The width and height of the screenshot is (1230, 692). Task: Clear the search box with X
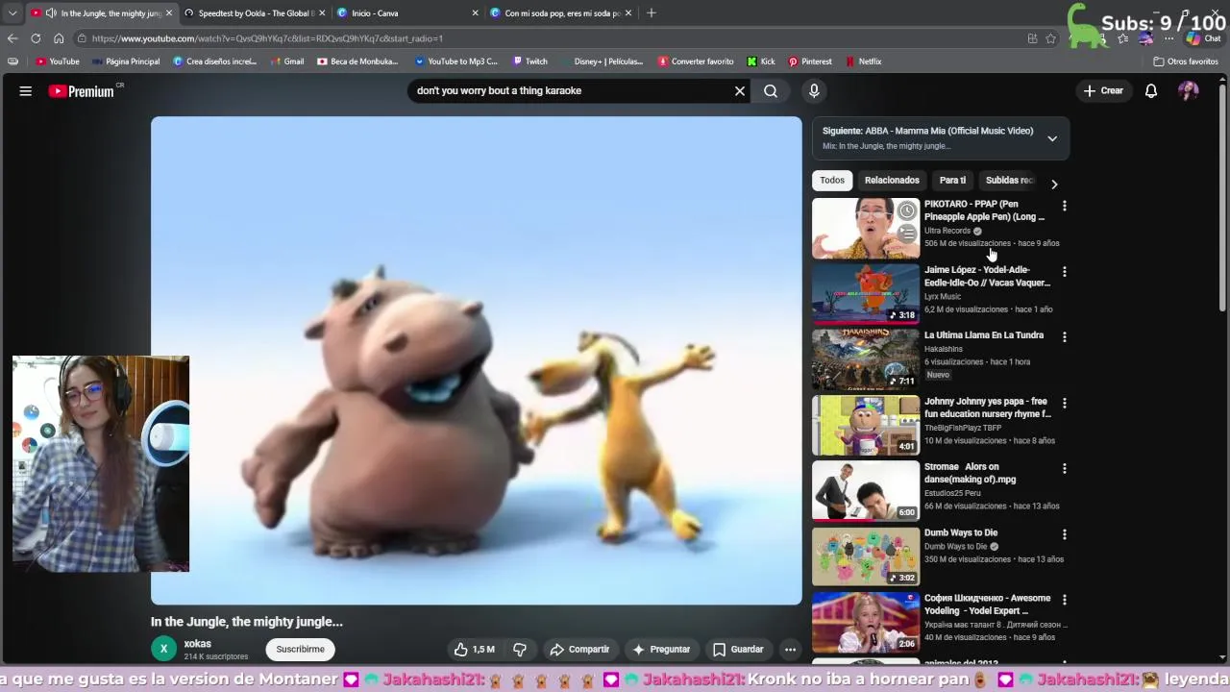(x=740, y=90)
